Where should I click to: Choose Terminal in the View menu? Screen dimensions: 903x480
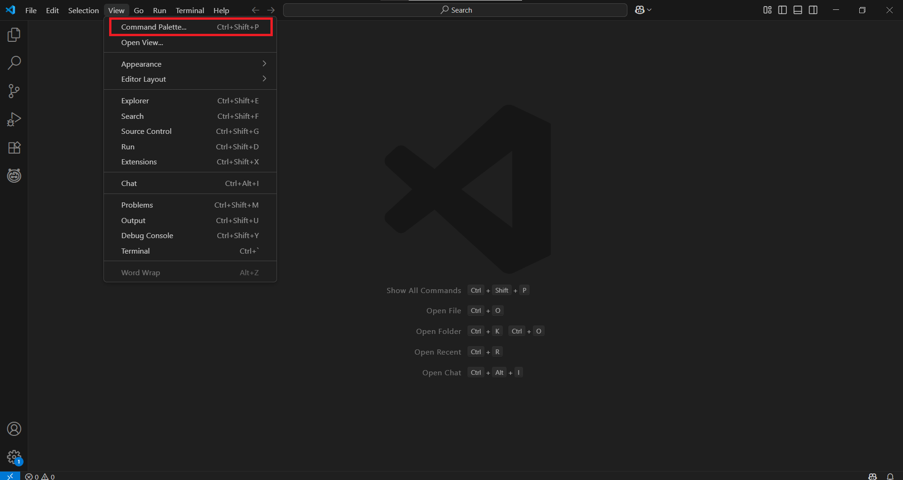[x=190, y=251]
